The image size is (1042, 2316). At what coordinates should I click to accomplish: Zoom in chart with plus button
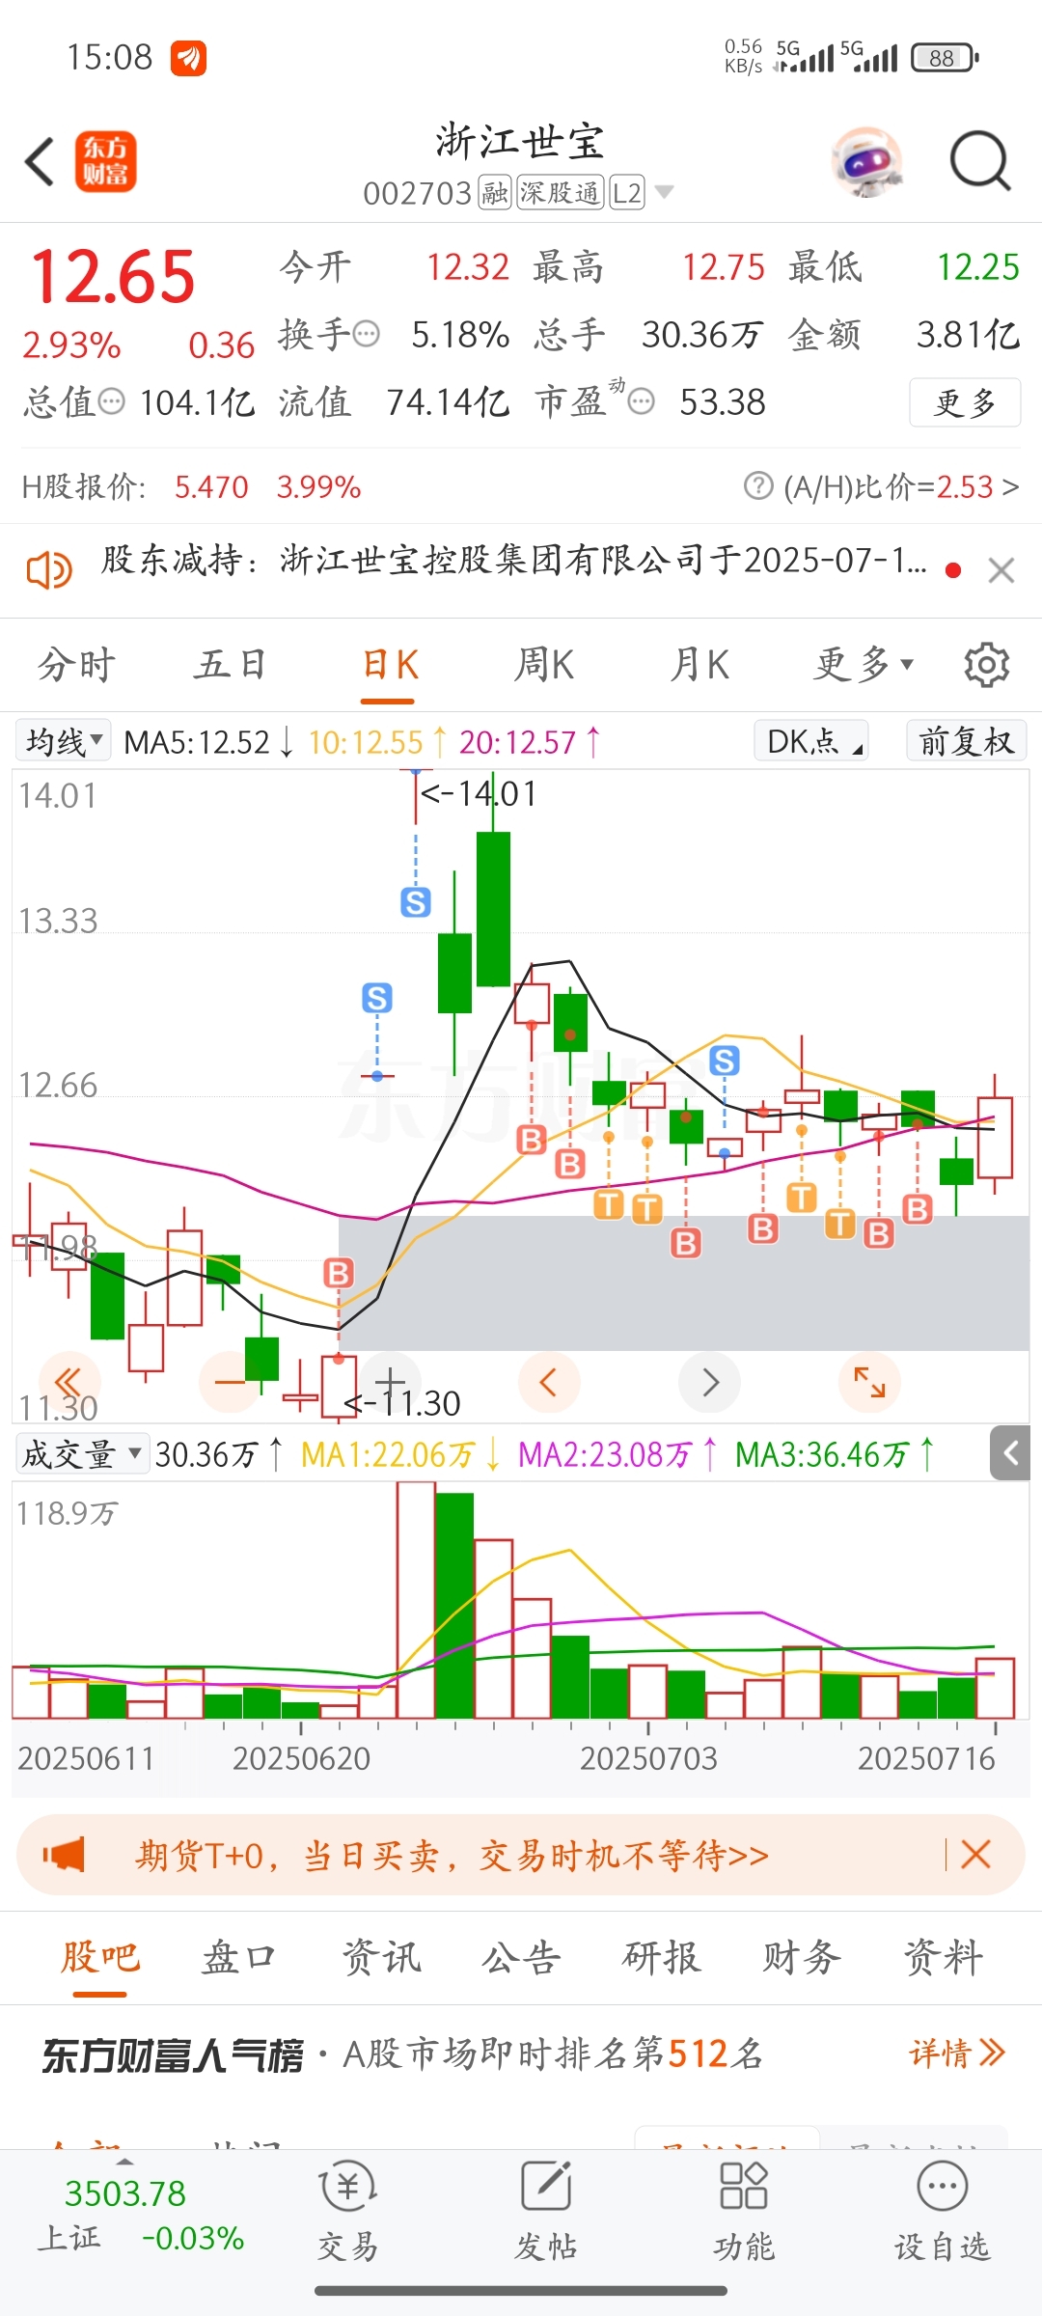coord(390,1383)
